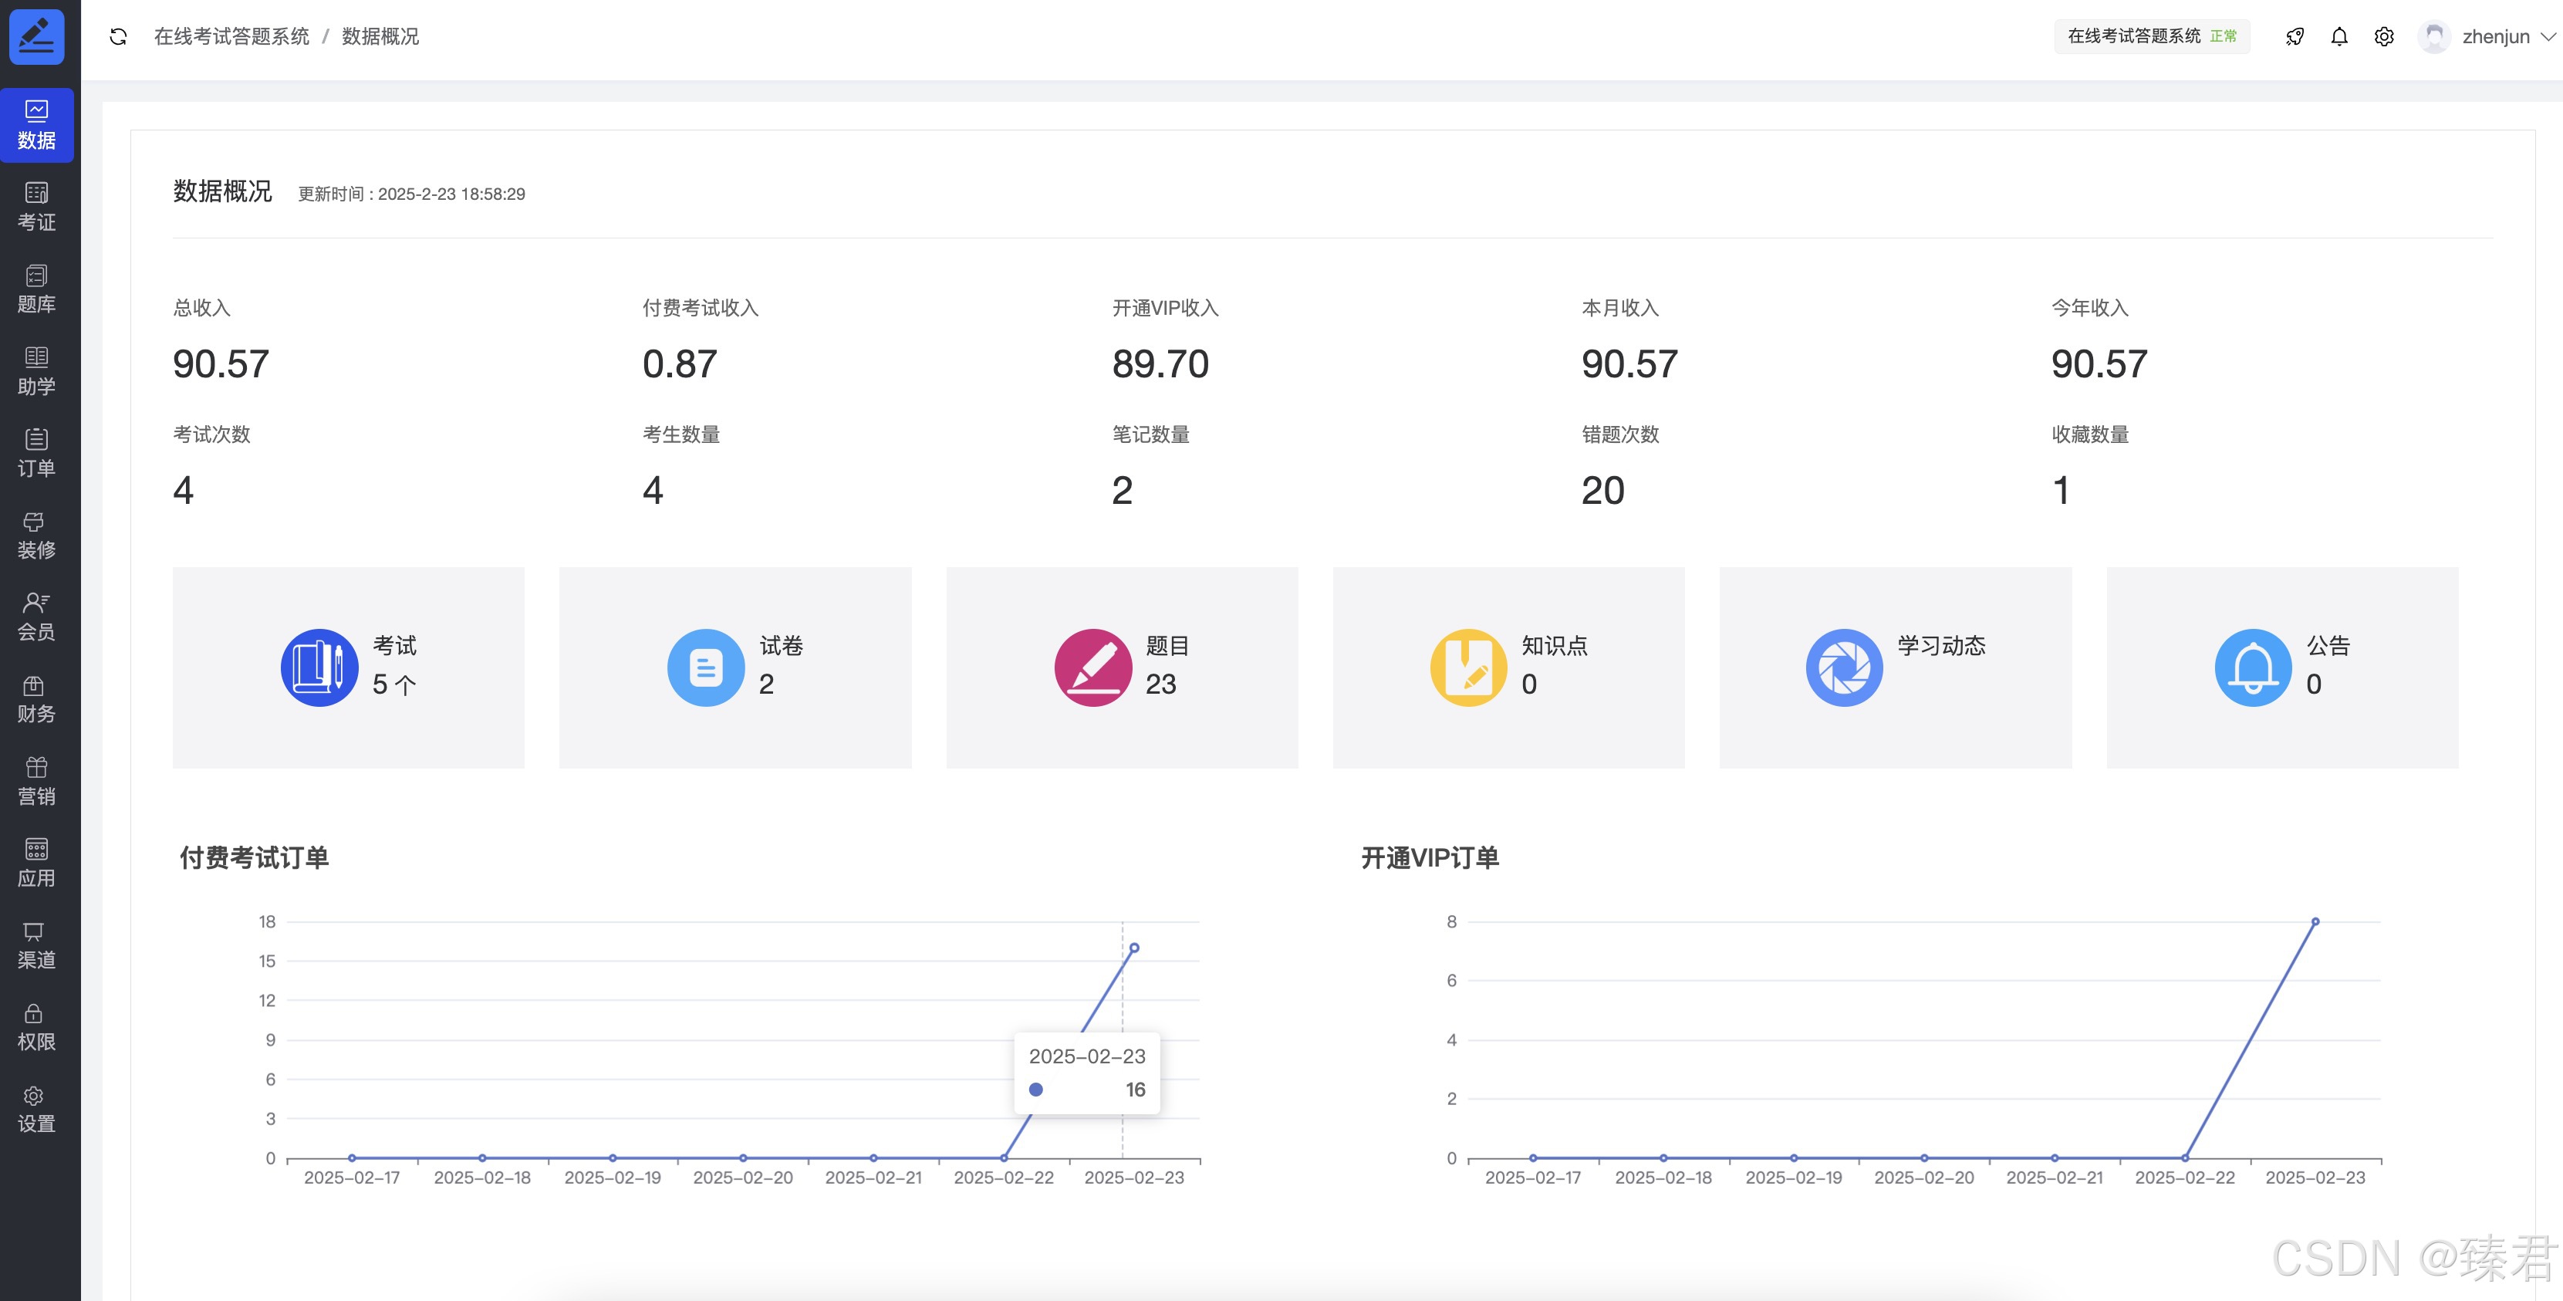Select 会员 sidebar menu item
Viewport: 2563px width, 1301px height.
37,616
